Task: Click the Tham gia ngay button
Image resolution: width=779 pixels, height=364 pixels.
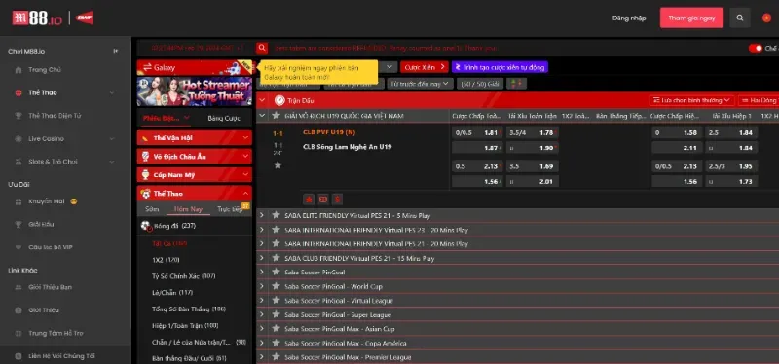Action: pos(691,18)
